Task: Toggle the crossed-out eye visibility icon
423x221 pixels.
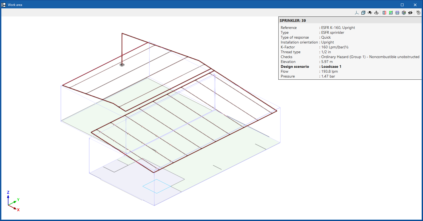Action: coord(410,13)
